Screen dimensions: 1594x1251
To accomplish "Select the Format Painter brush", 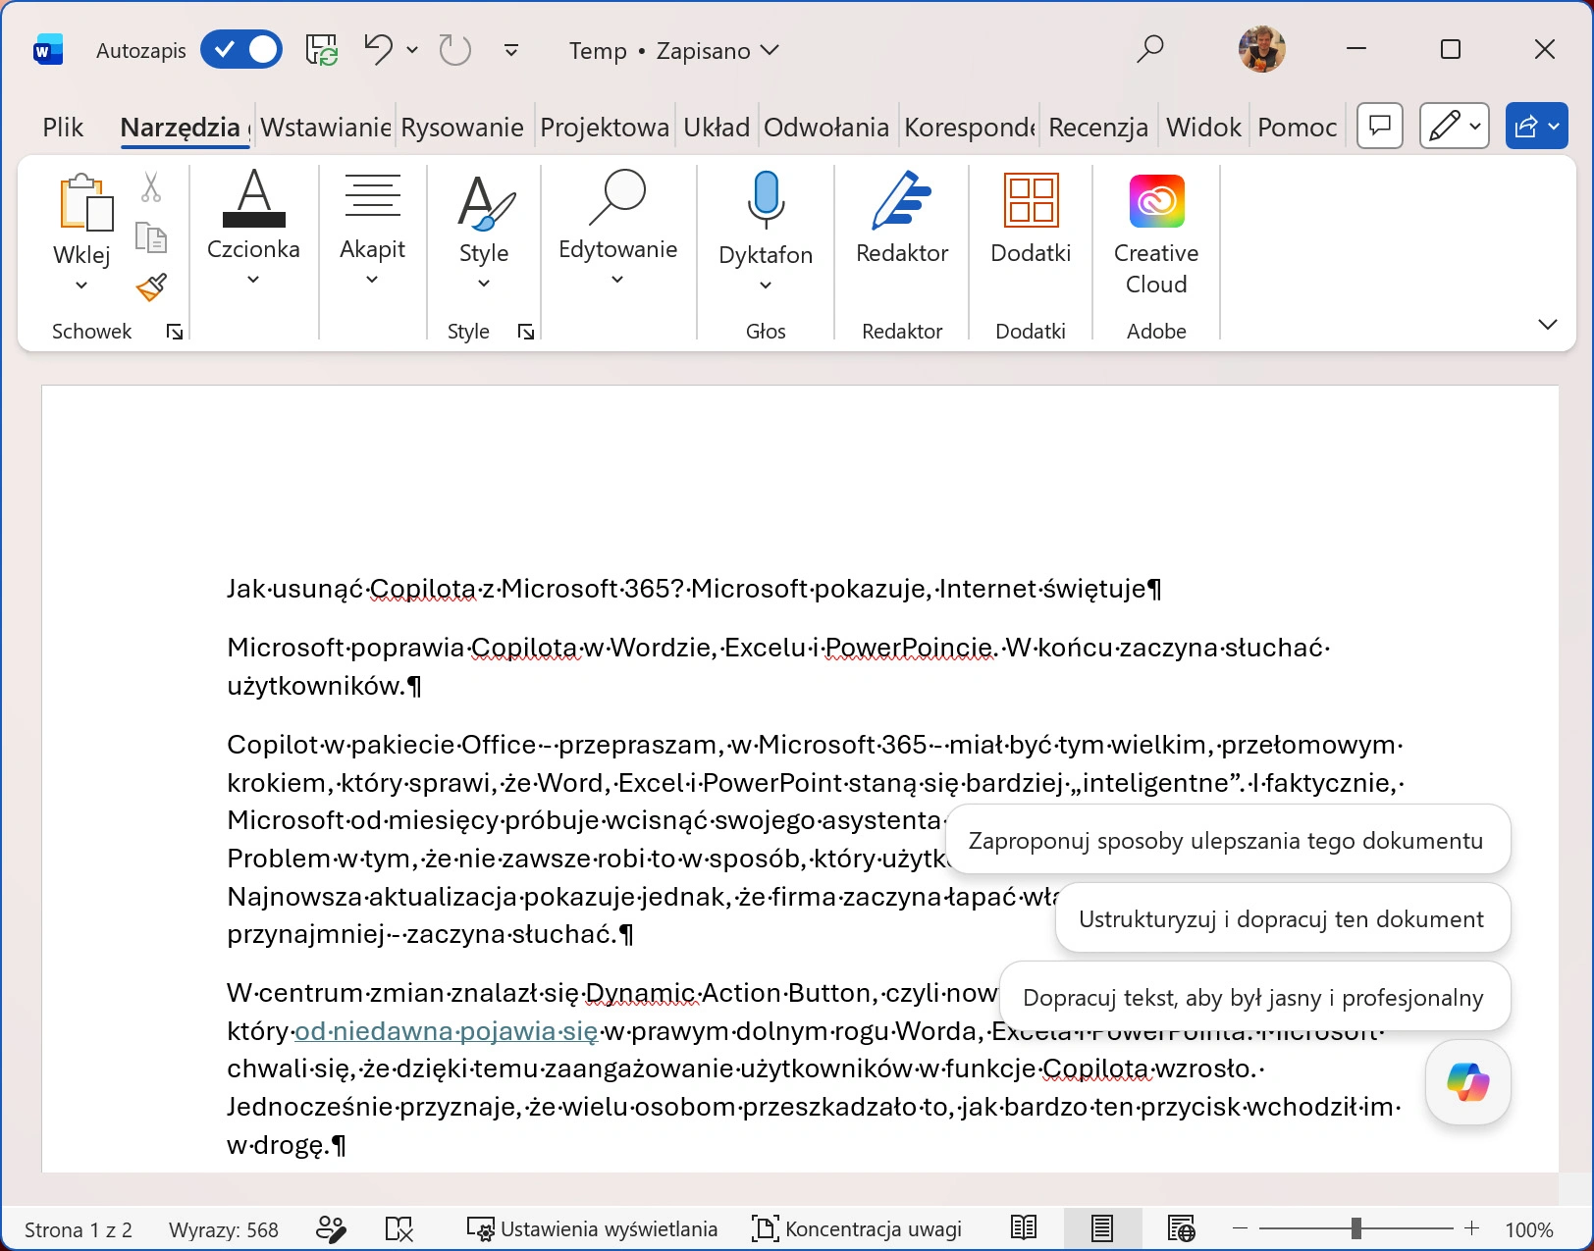I will click(151, 287).
